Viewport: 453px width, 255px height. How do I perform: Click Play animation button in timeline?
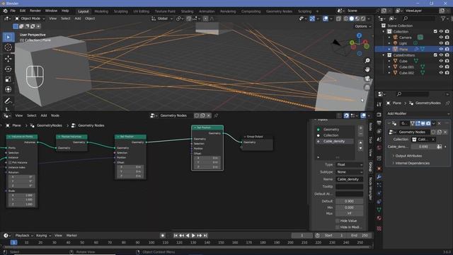pyautogui.click(x=193, y=236)
